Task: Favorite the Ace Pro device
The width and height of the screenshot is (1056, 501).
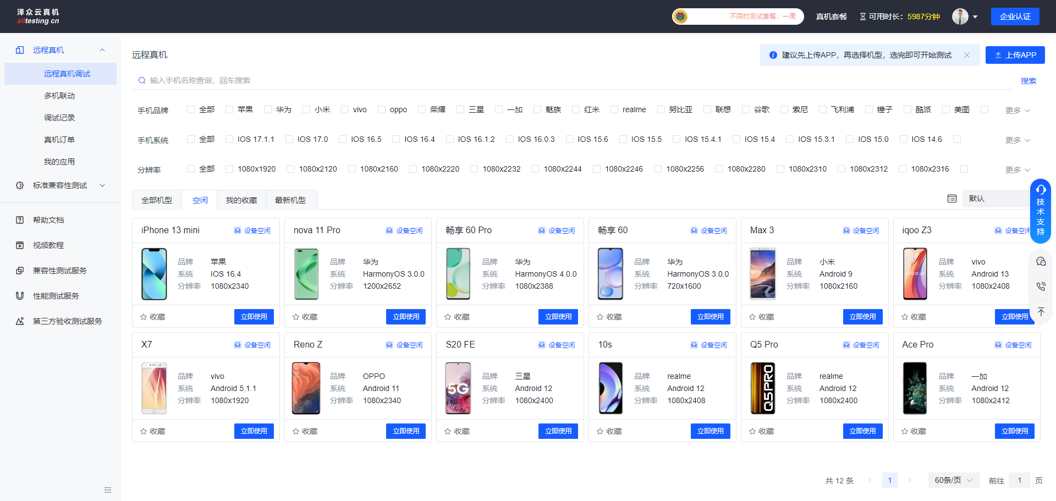Action: pyautogui.click(x=905, y=431)
